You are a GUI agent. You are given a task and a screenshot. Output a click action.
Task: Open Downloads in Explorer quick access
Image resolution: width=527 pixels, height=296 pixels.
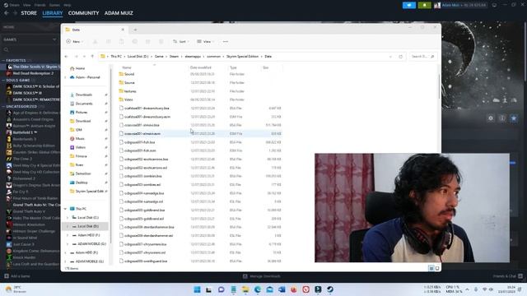[x=84, y=95]
